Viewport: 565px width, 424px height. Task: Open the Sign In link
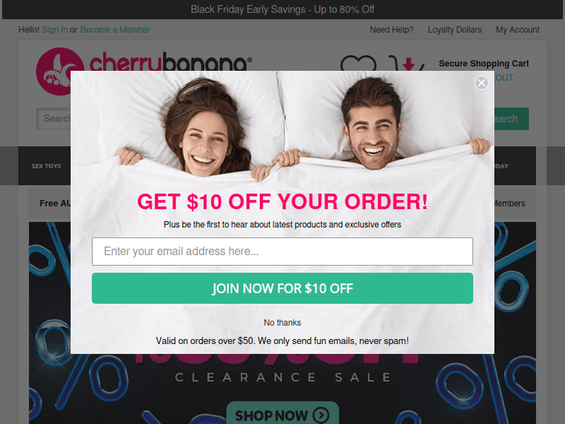(55, 29)
